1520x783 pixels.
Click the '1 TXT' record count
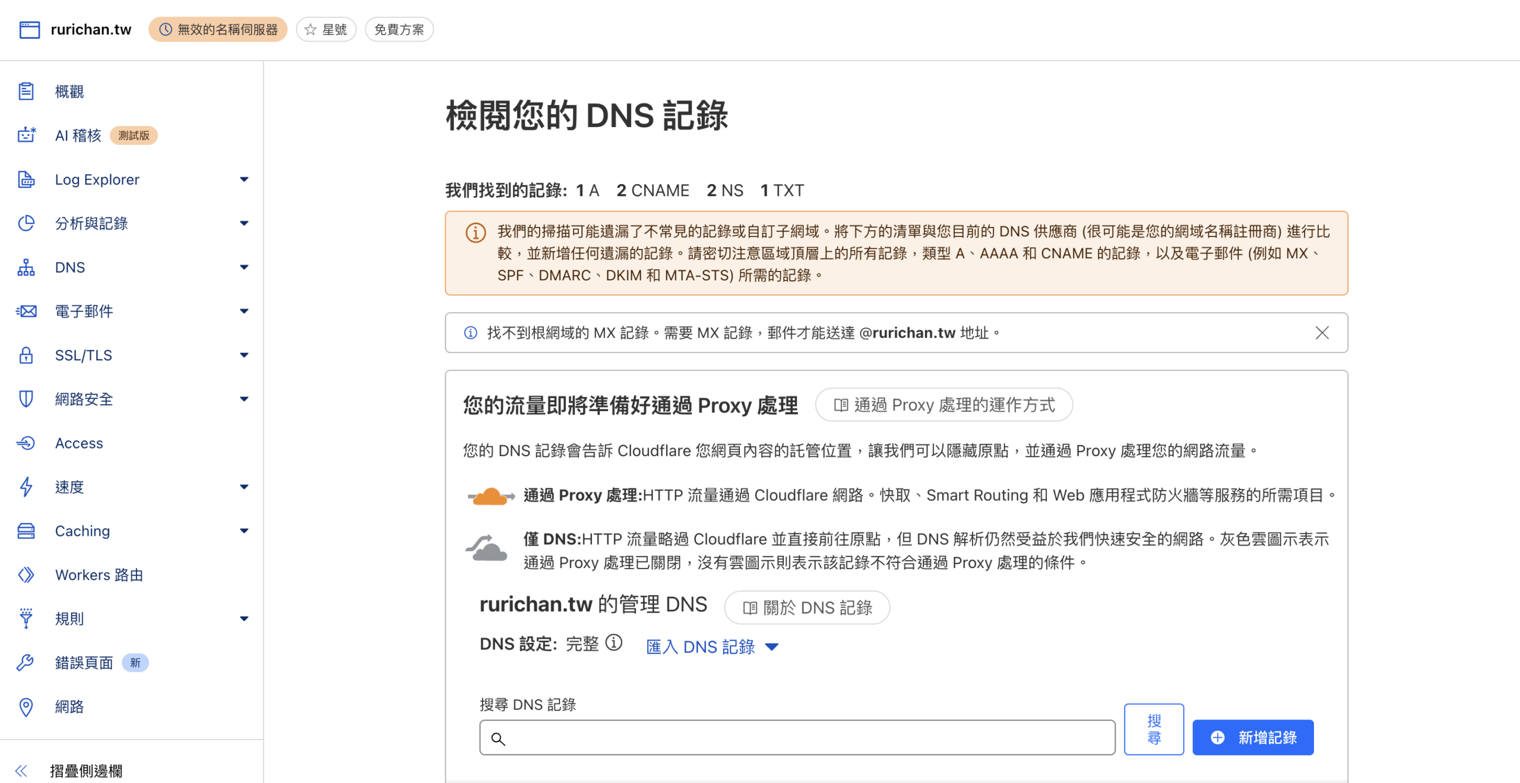[x=782, y=191]
